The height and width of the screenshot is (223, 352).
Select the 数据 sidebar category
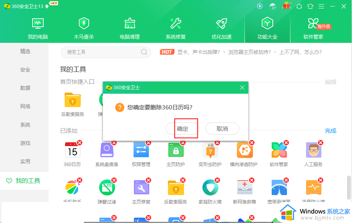click(x=25, y=88)
